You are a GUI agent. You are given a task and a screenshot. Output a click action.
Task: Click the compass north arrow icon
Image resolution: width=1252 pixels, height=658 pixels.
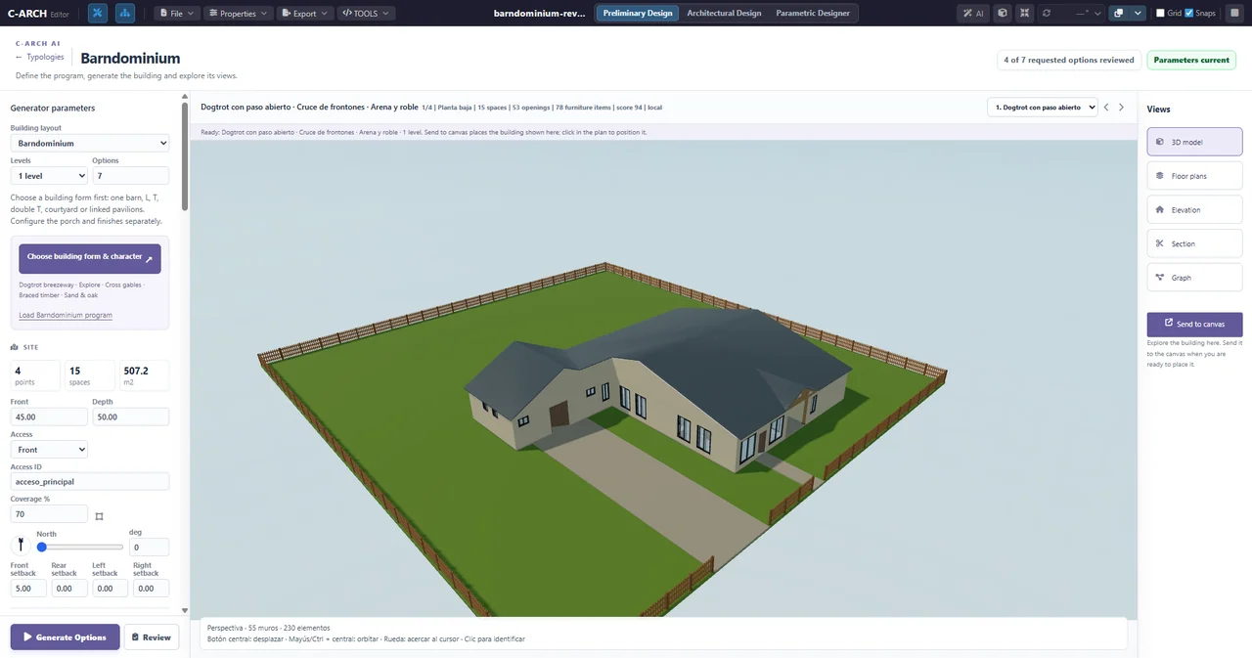(20, 544)
